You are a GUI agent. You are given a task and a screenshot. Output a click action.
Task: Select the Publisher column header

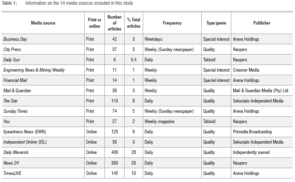click(262, 23)
